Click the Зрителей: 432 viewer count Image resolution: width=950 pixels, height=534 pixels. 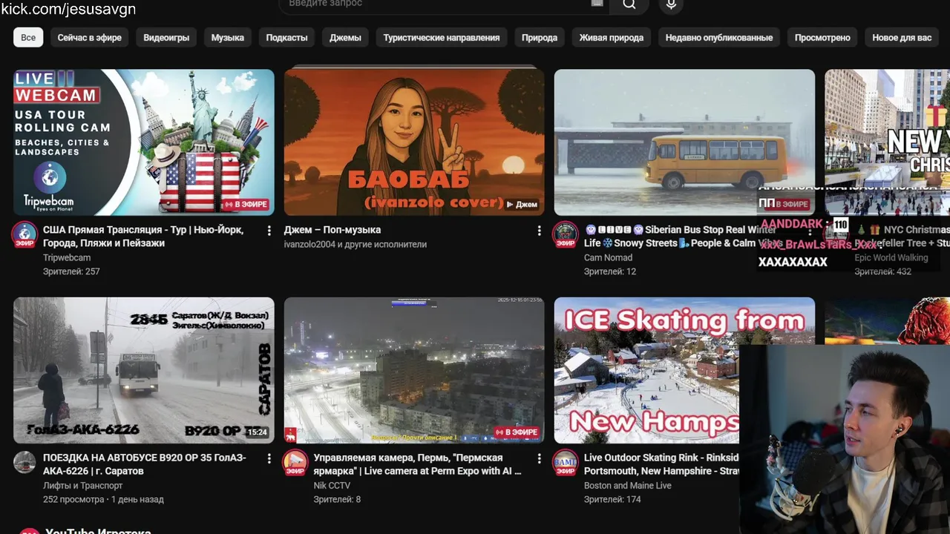[883, 271]
